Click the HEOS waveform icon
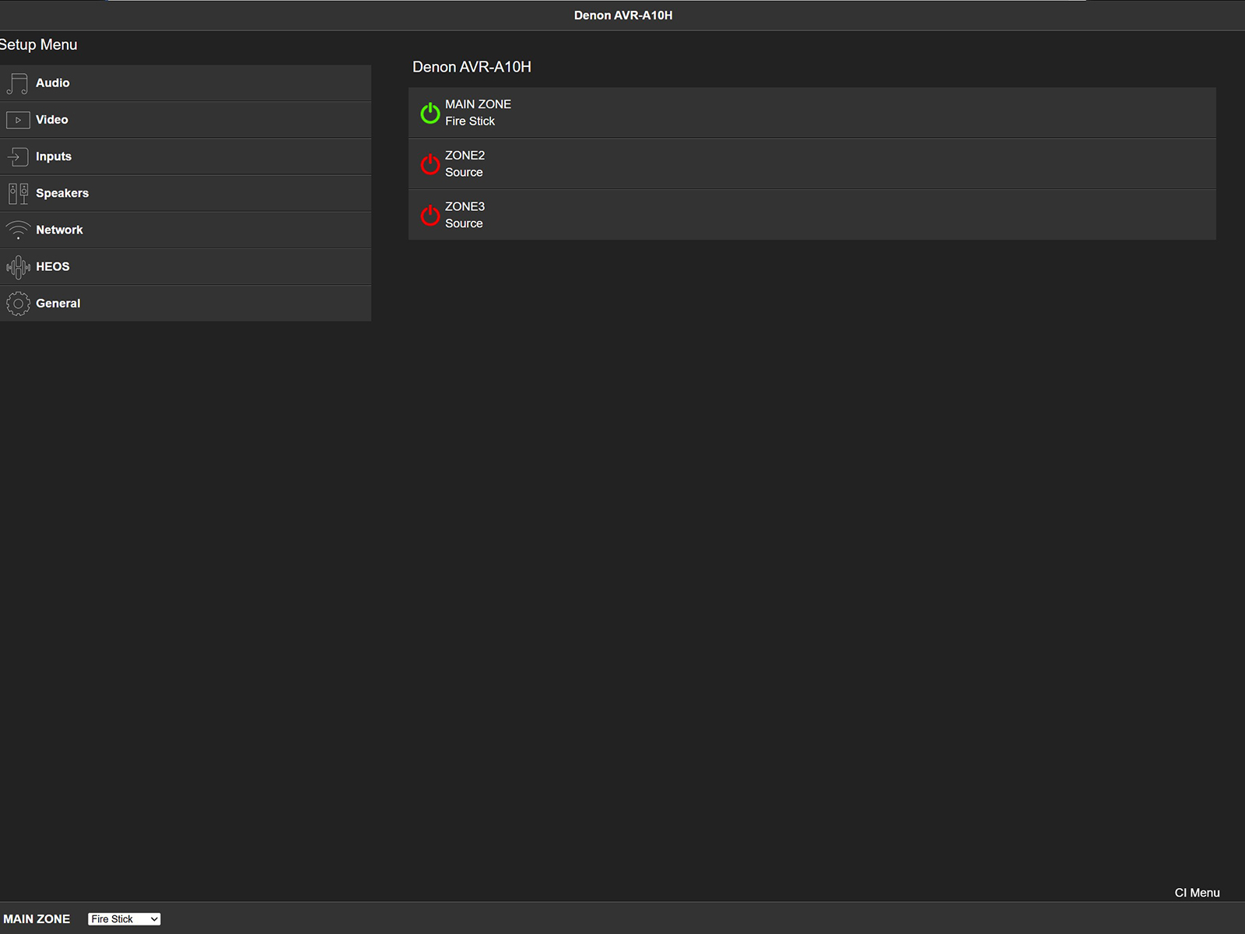Viewport: 1245px width, 934px height. click(18, 267)
